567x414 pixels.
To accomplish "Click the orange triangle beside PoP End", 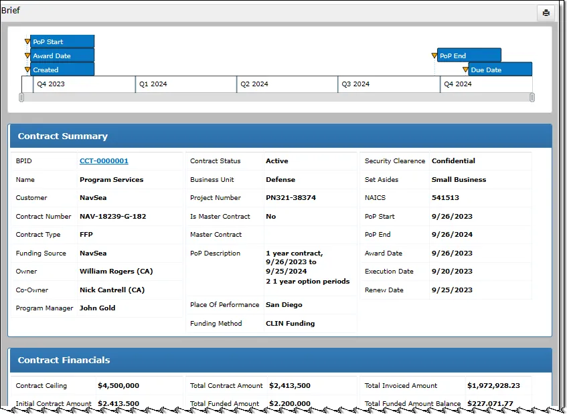I will 434,56.
